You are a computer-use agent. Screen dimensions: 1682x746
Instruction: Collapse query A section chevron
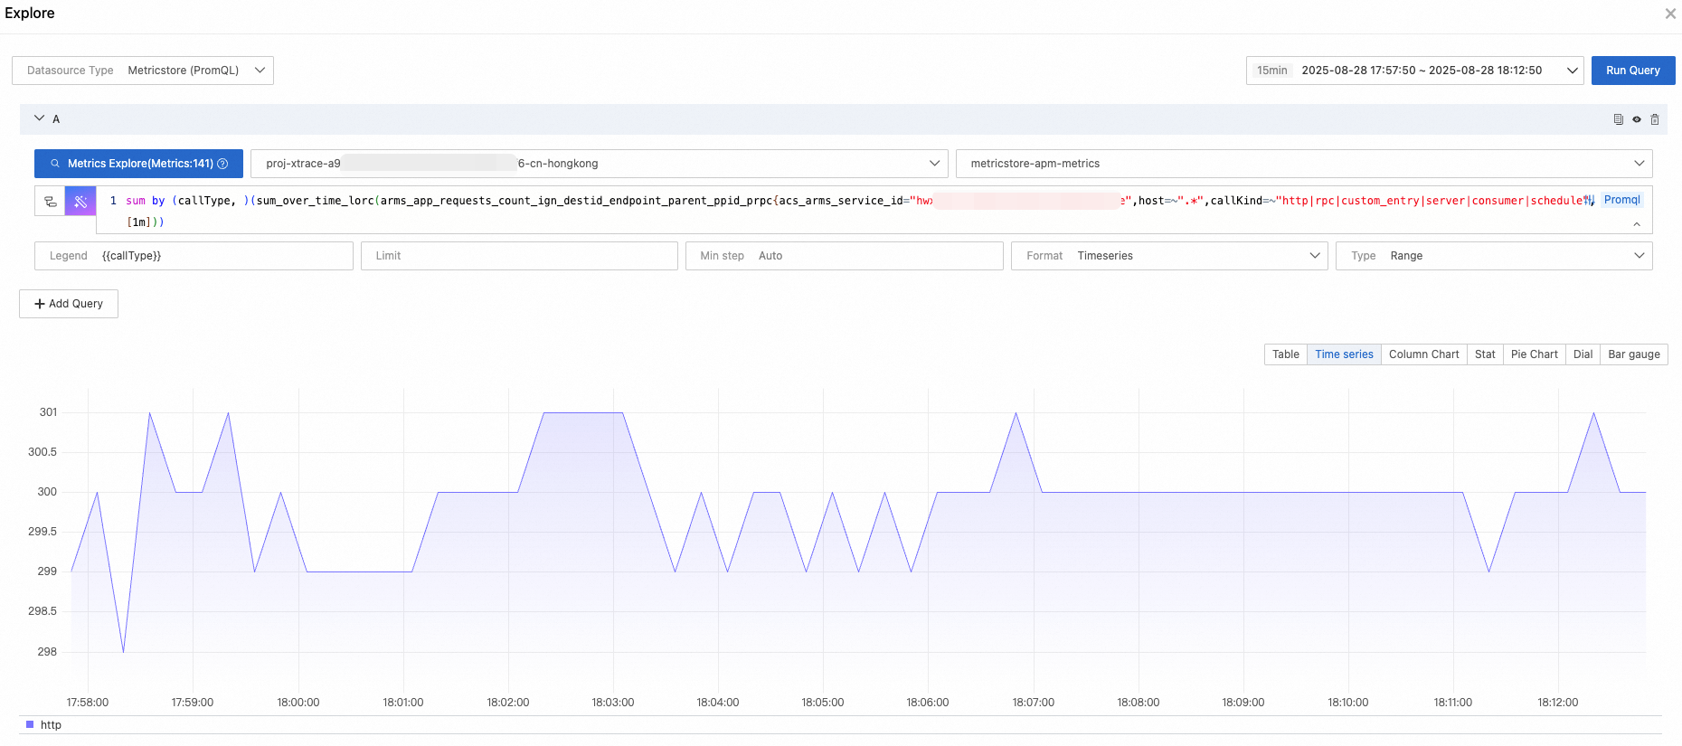click(x=39, y=118)
